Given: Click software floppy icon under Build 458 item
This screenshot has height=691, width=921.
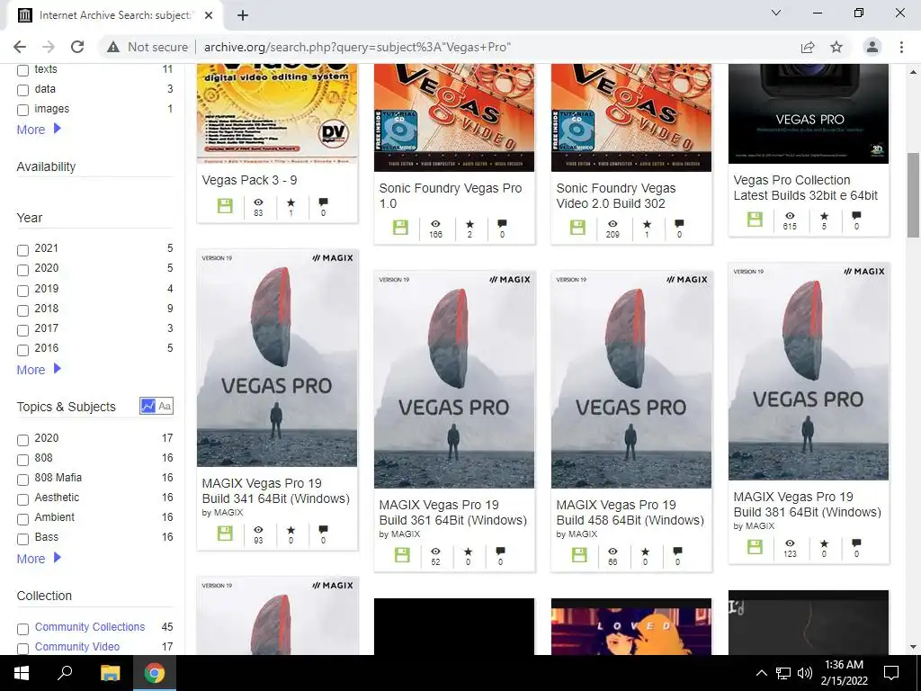Looking at the screenshot, I should (579, 554).
